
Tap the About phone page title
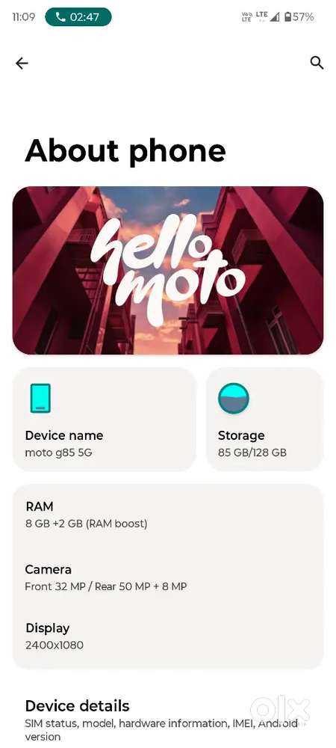[125, 151]
